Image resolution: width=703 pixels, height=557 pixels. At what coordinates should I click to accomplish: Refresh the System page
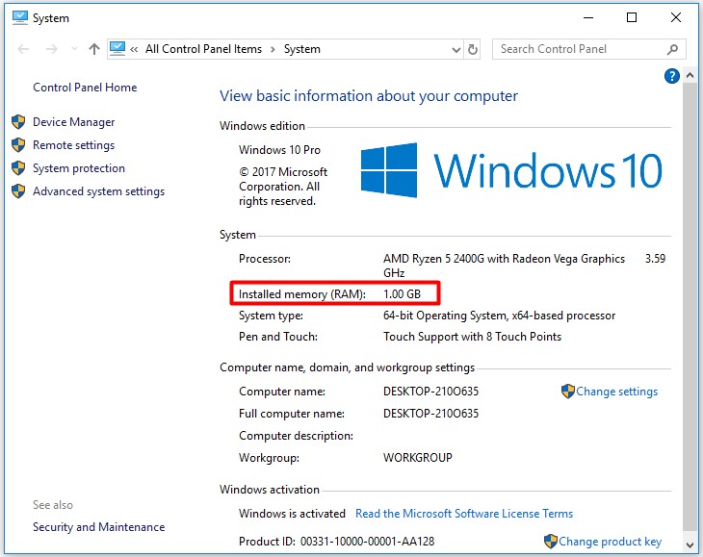pyautogui.click(x=473, y=49)
